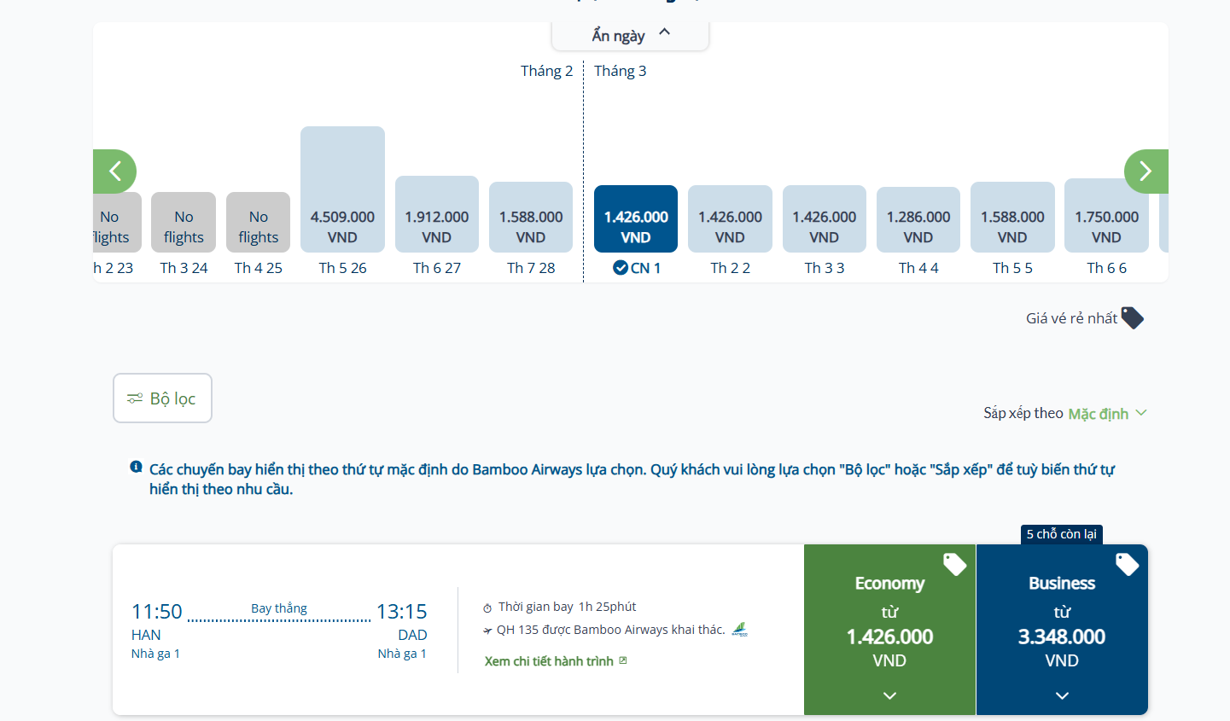Viewport: 1230px width, 721px height.
Task: Open the Bộ lọc filter button
Action: click(x=162, y=398)
